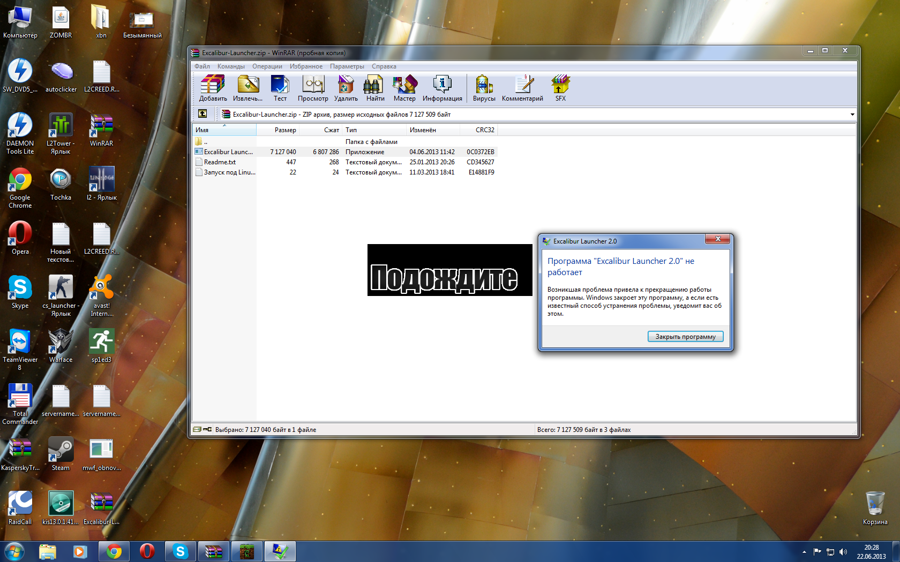The image size is (900, 562).
Task: Select the Skype desktop icon
Action: click(20, 292)
